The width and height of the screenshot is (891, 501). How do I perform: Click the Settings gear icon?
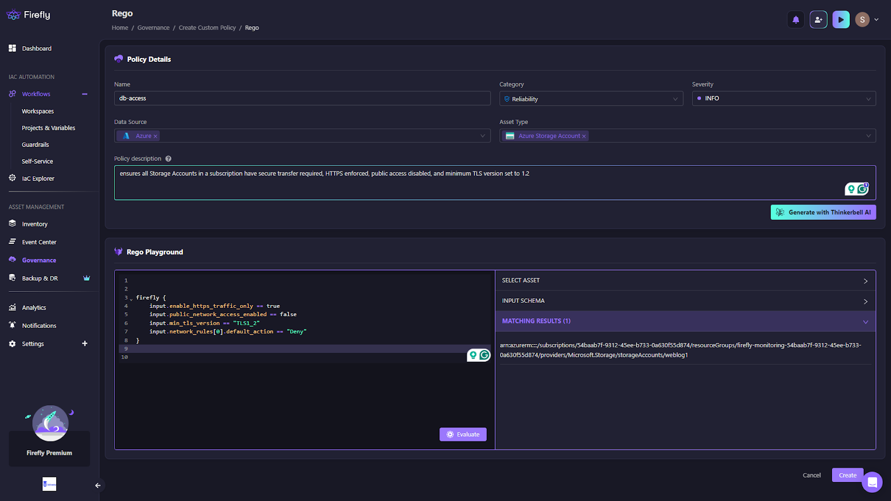pyautogui.click(x=12, y=344)
